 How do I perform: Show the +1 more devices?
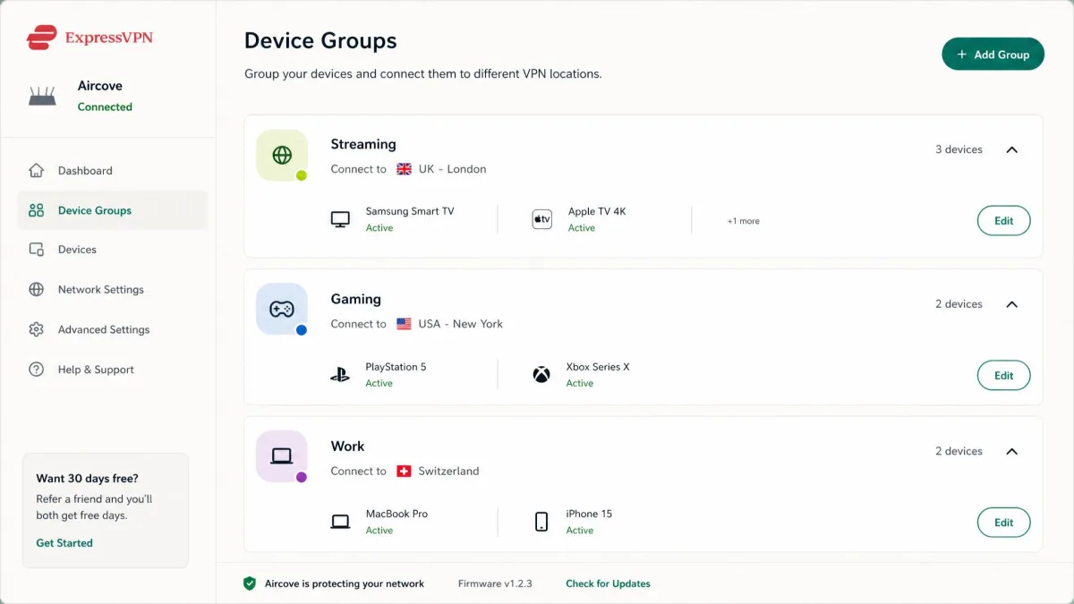point(743,221)
